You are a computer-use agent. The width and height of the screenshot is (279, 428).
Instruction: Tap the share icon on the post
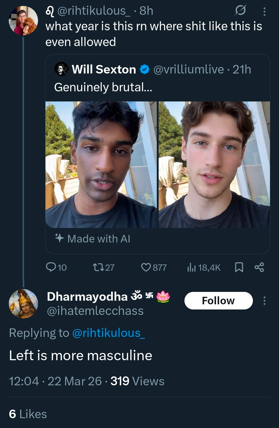click(259, 267)
